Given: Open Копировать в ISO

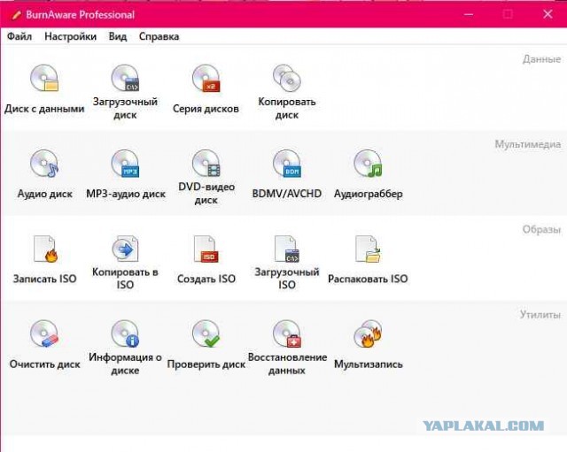Looking at the screenshot, I should 125,263.
